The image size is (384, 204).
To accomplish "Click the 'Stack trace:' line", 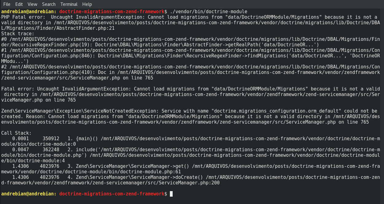I will point(18,34).
